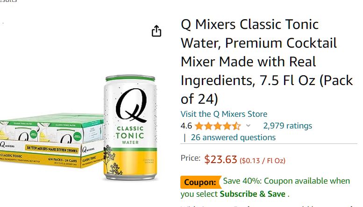Click the $23.63 price text
Screen dimensions: 363x207
point(221,159)
